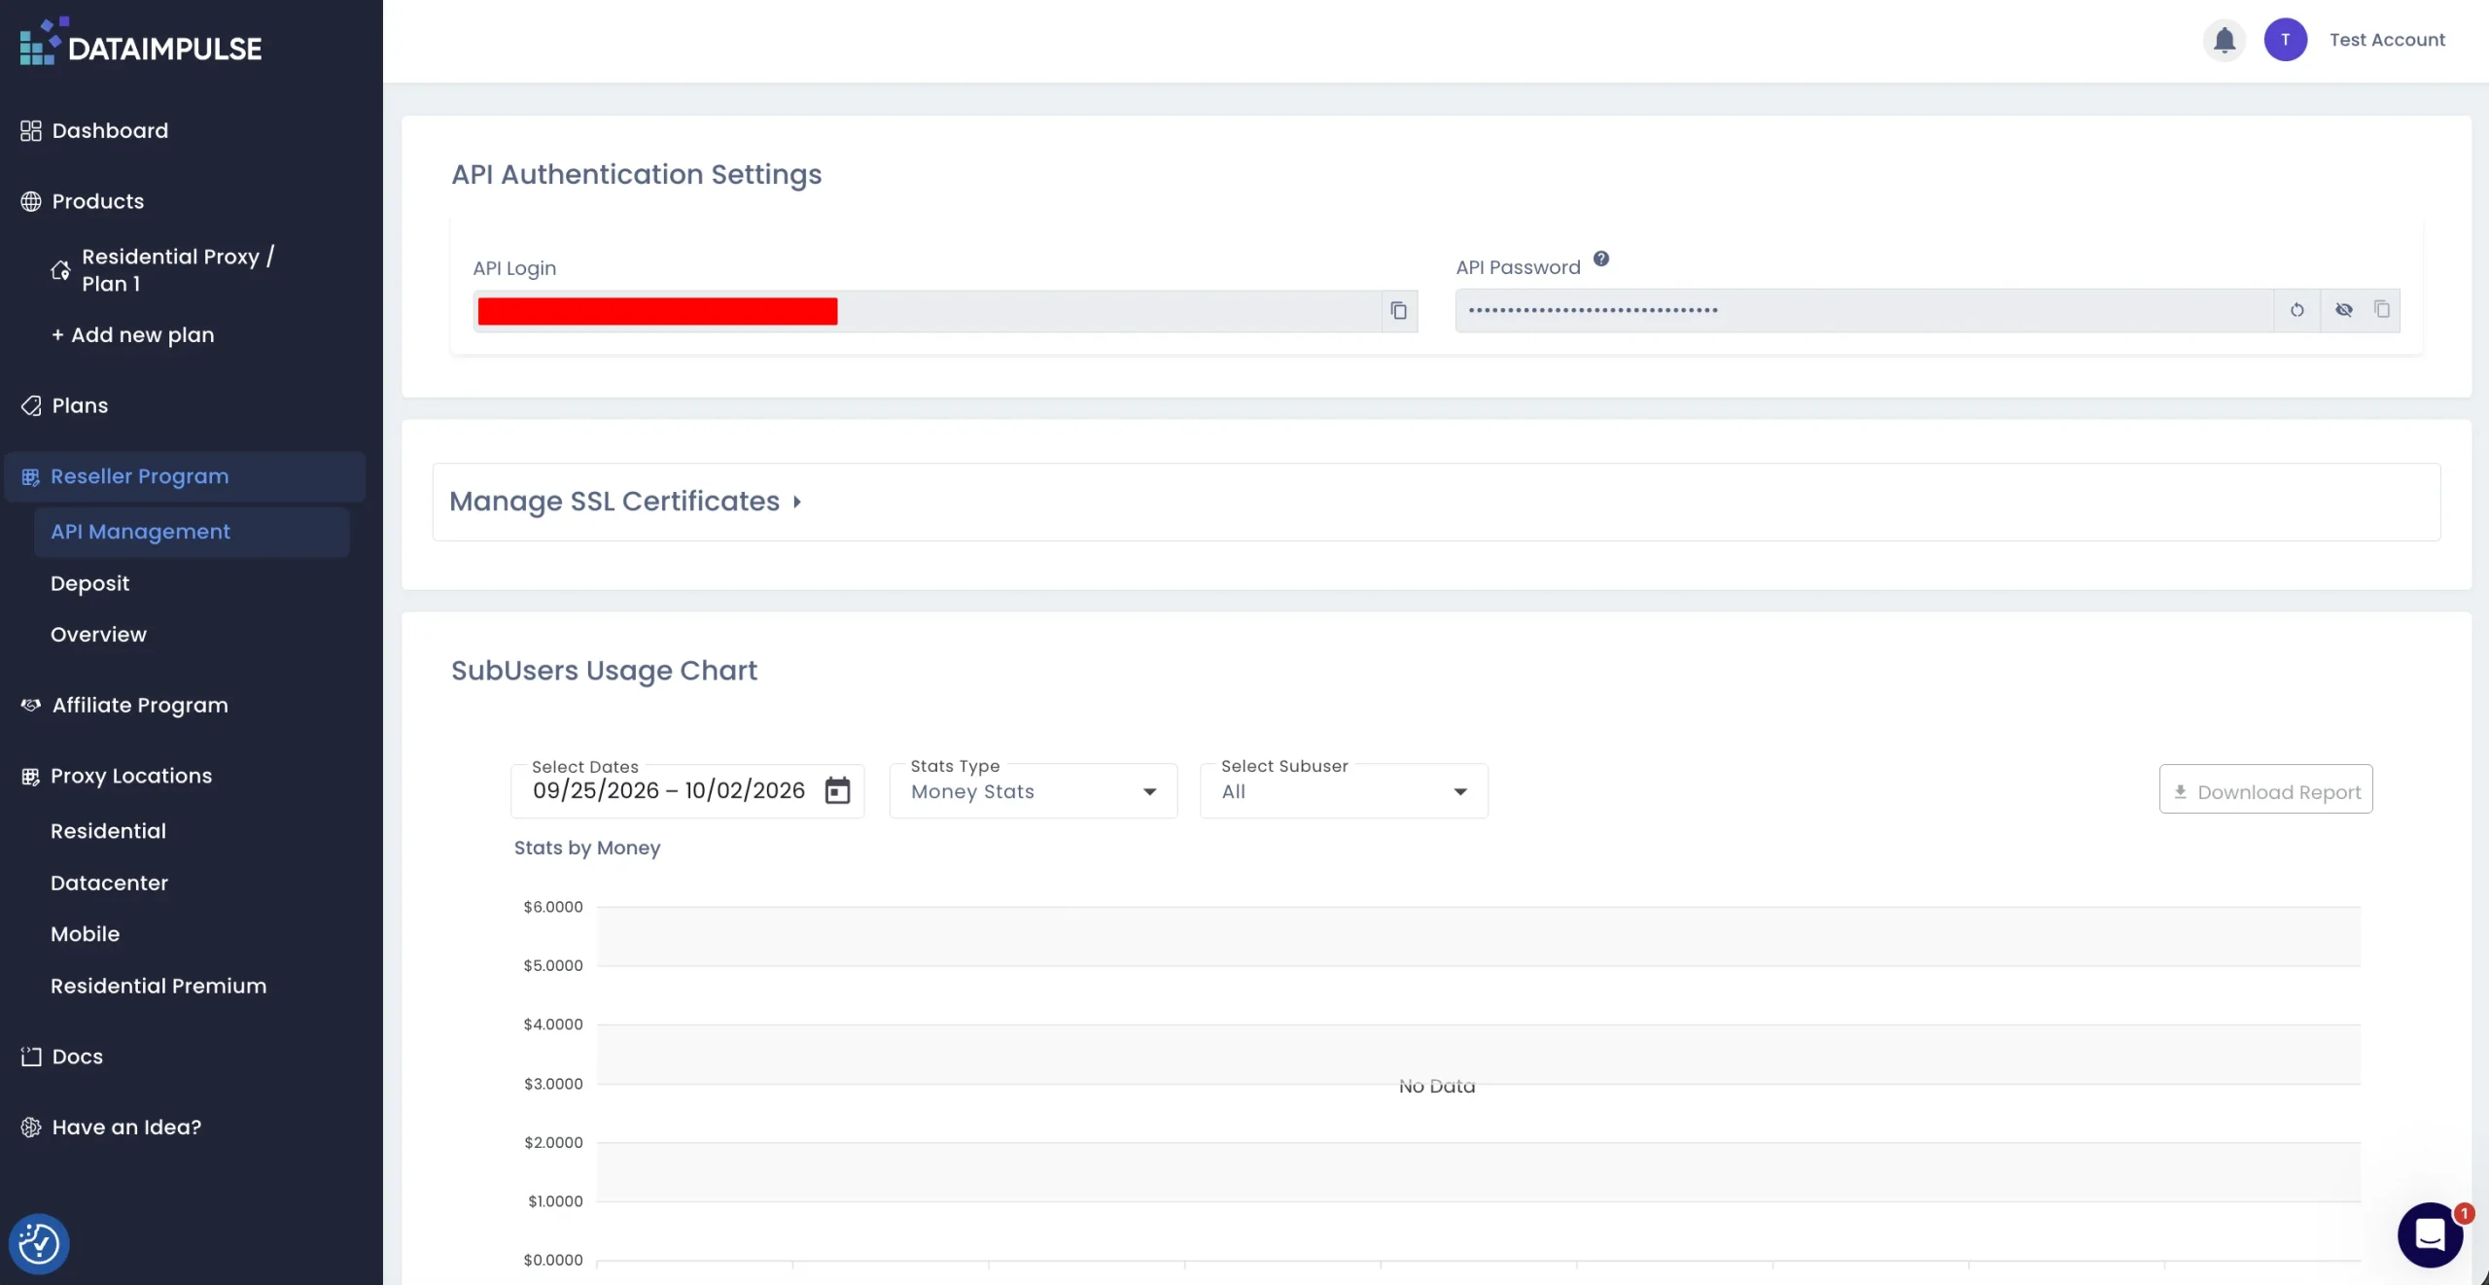Image resolution: width=2489 pixels, height=1285 pixels.
Task: Open the Stats Type dropdown
Action: pos(1033,791)
